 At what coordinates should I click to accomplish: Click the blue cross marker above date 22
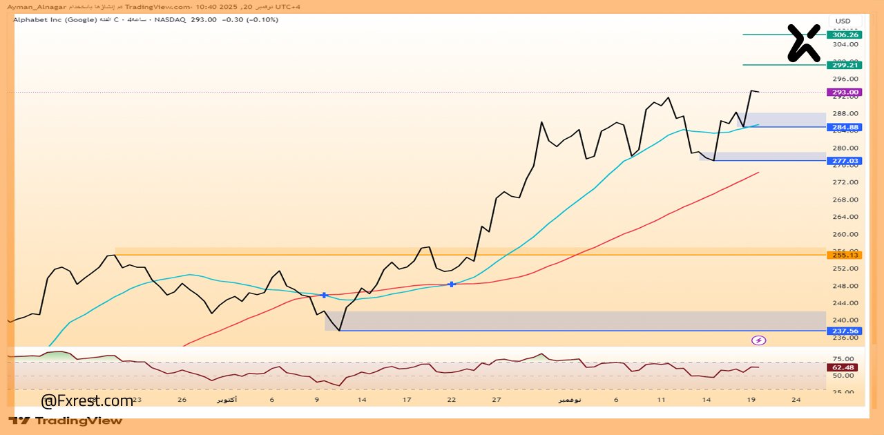tap(452, 284)
